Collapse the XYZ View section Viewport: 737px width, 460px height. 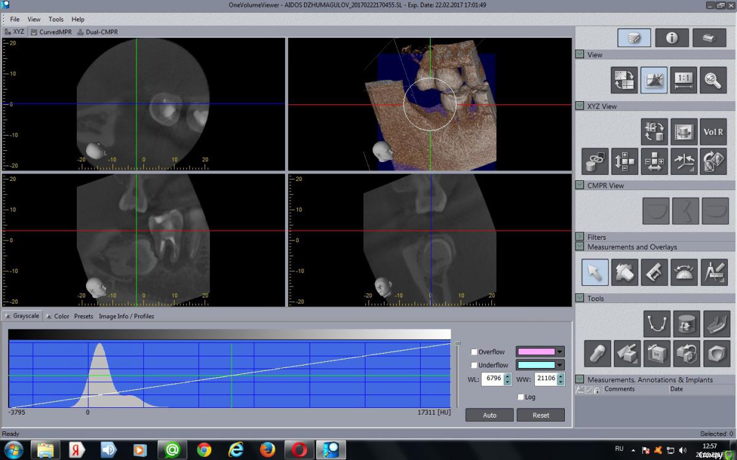click(x=580, y=106)
